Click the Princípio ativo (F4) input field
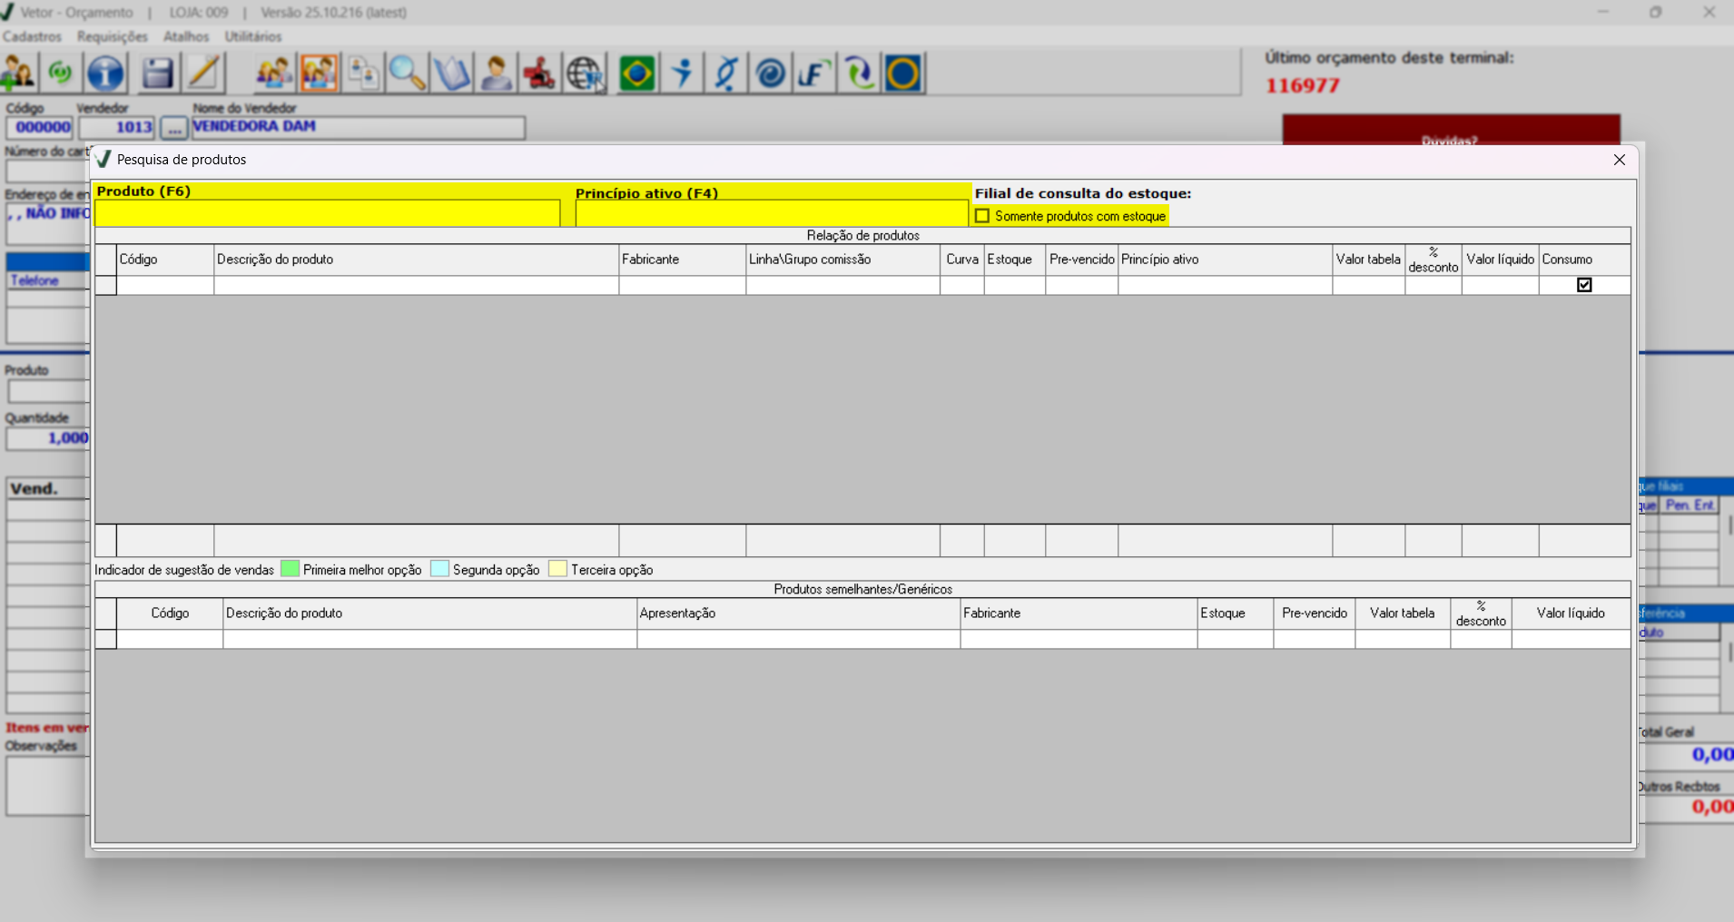This screenshot has height=922, width=1734. click(x=771, y=213)
